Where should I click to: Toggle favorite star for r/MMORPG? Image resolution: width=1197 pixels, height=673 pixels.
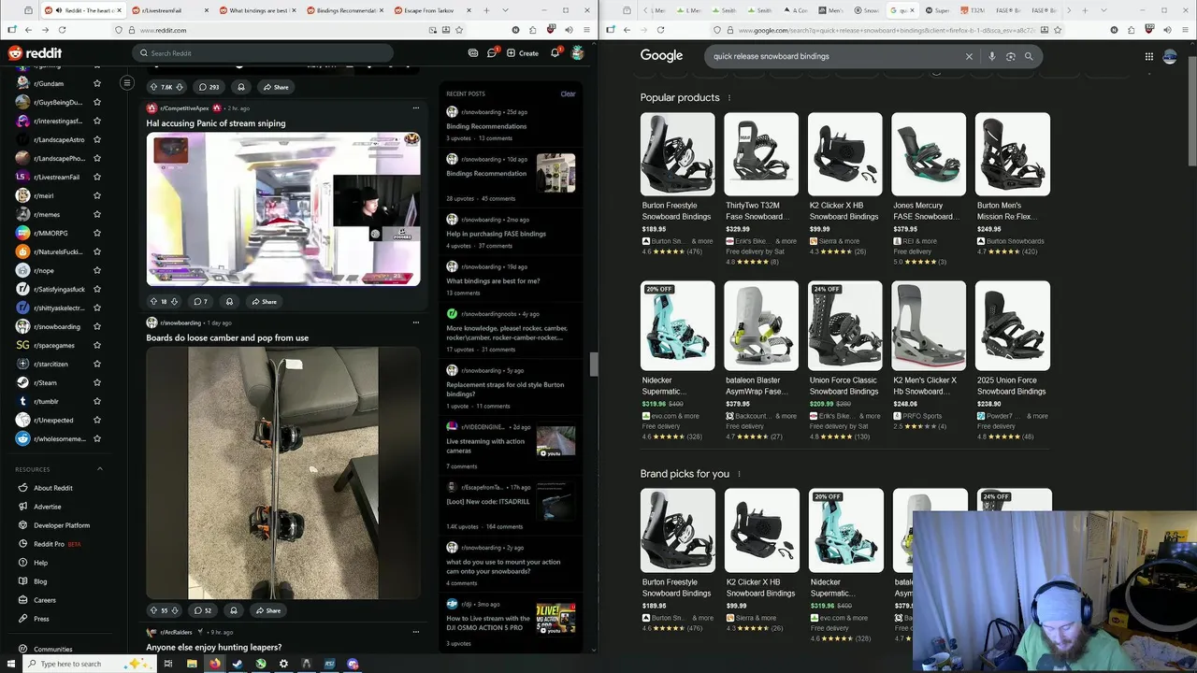pyautogui.click(x=97, y=233)
